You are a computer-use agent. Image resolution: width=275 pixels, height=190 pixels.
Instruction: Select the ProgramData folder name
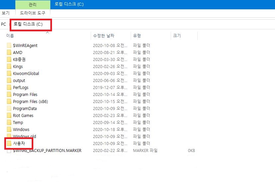click(25, 109)
